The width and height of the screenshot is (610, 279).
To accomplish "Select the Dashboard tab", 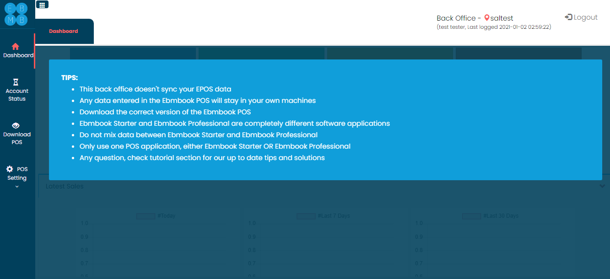I will [x=64, y=31].
